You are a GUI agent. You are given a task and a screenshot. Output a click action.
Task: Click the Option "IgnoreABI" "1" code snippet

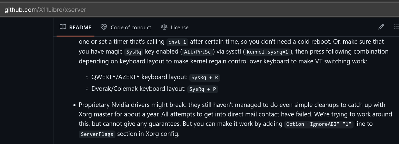point(319,124)
